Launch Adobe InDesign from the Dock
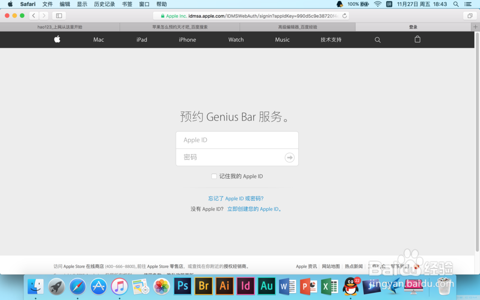Viewport: 480px width, 300px height. [245, 286]
